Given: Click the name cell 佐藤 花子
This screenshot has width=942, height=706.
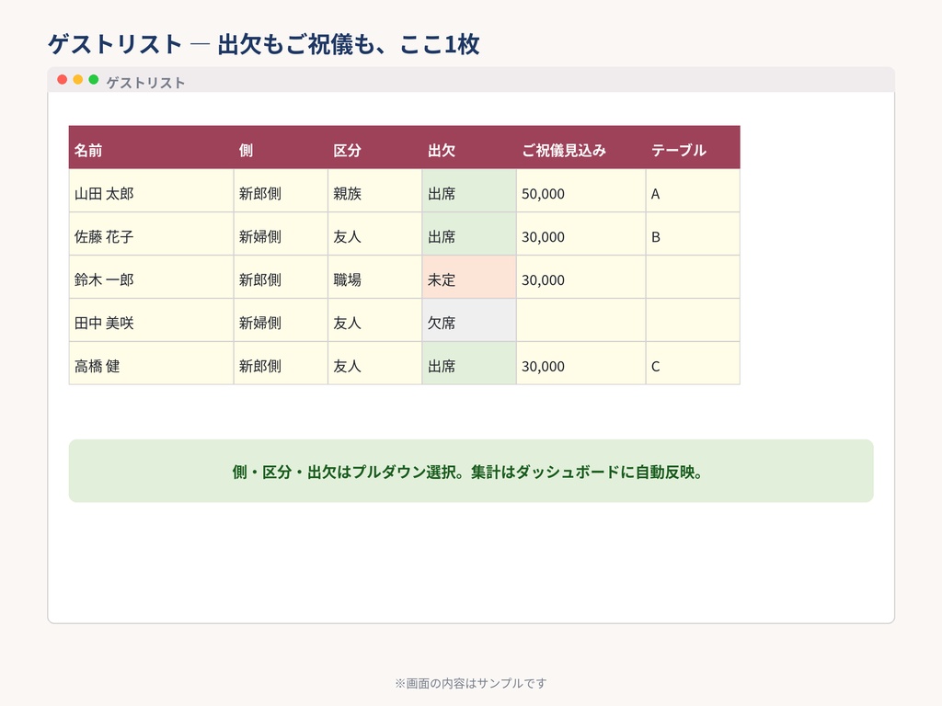Looking at the screenshot, I should point(152,234).
